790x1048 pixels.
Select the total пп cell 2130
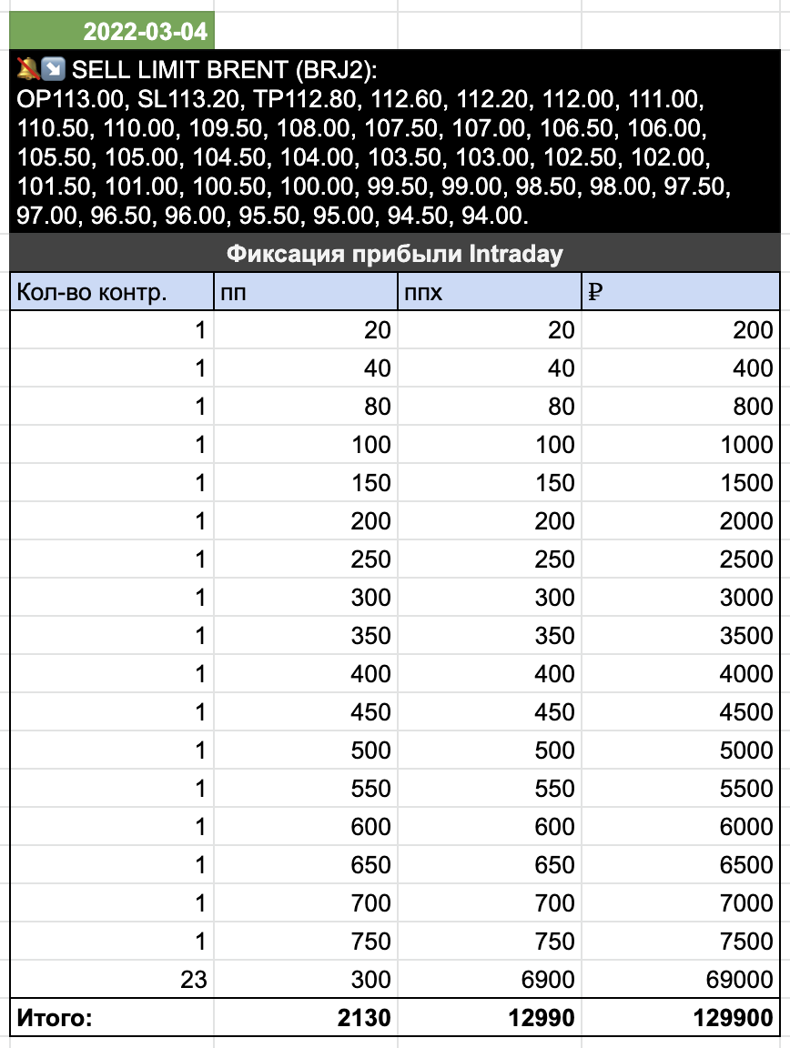pos(306,1017)
